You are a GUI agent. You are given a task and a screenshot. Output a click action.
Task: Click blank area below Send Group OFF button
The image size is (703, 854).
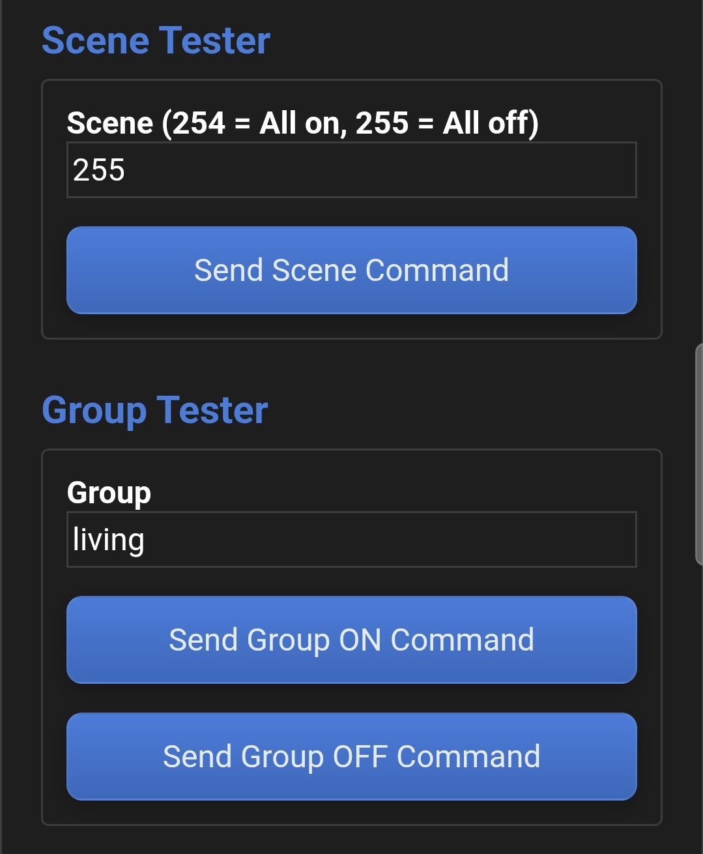tap(352, 812)
